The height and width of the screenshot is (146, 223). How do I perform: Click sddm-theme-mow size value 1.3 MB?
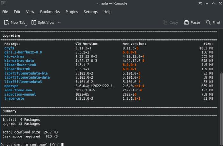click(x=207, y=90)
